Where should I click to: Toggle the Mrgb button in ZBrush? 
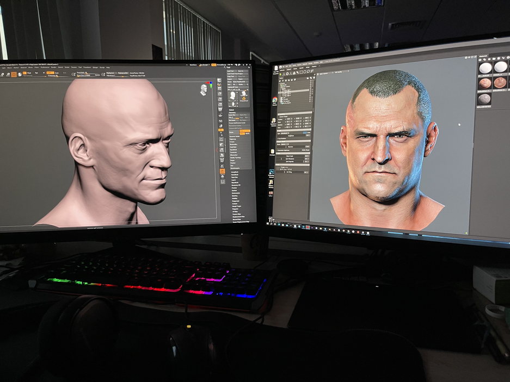[x=29, y=73]
